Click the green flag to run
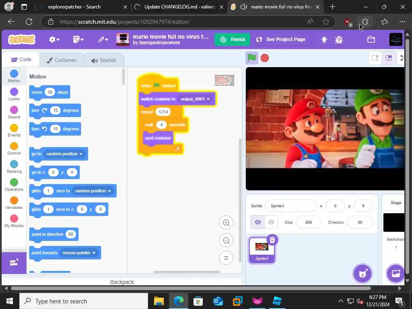The image size is (412, 309). 251,58
